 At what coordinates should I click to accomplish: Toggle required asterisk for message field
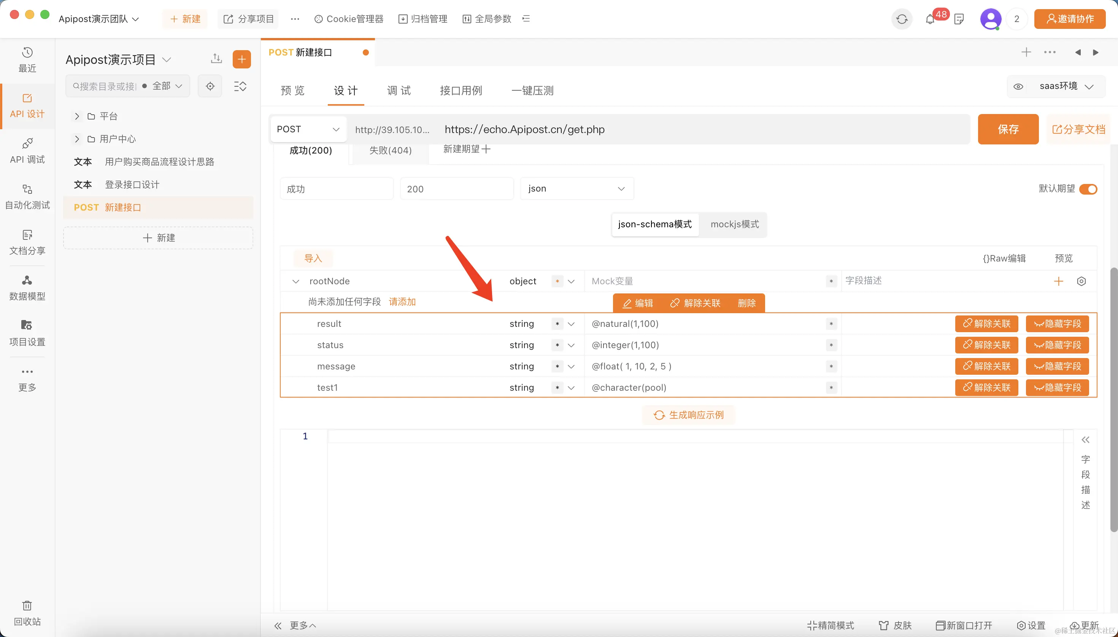pyautogui.click(x=557, y=366)
